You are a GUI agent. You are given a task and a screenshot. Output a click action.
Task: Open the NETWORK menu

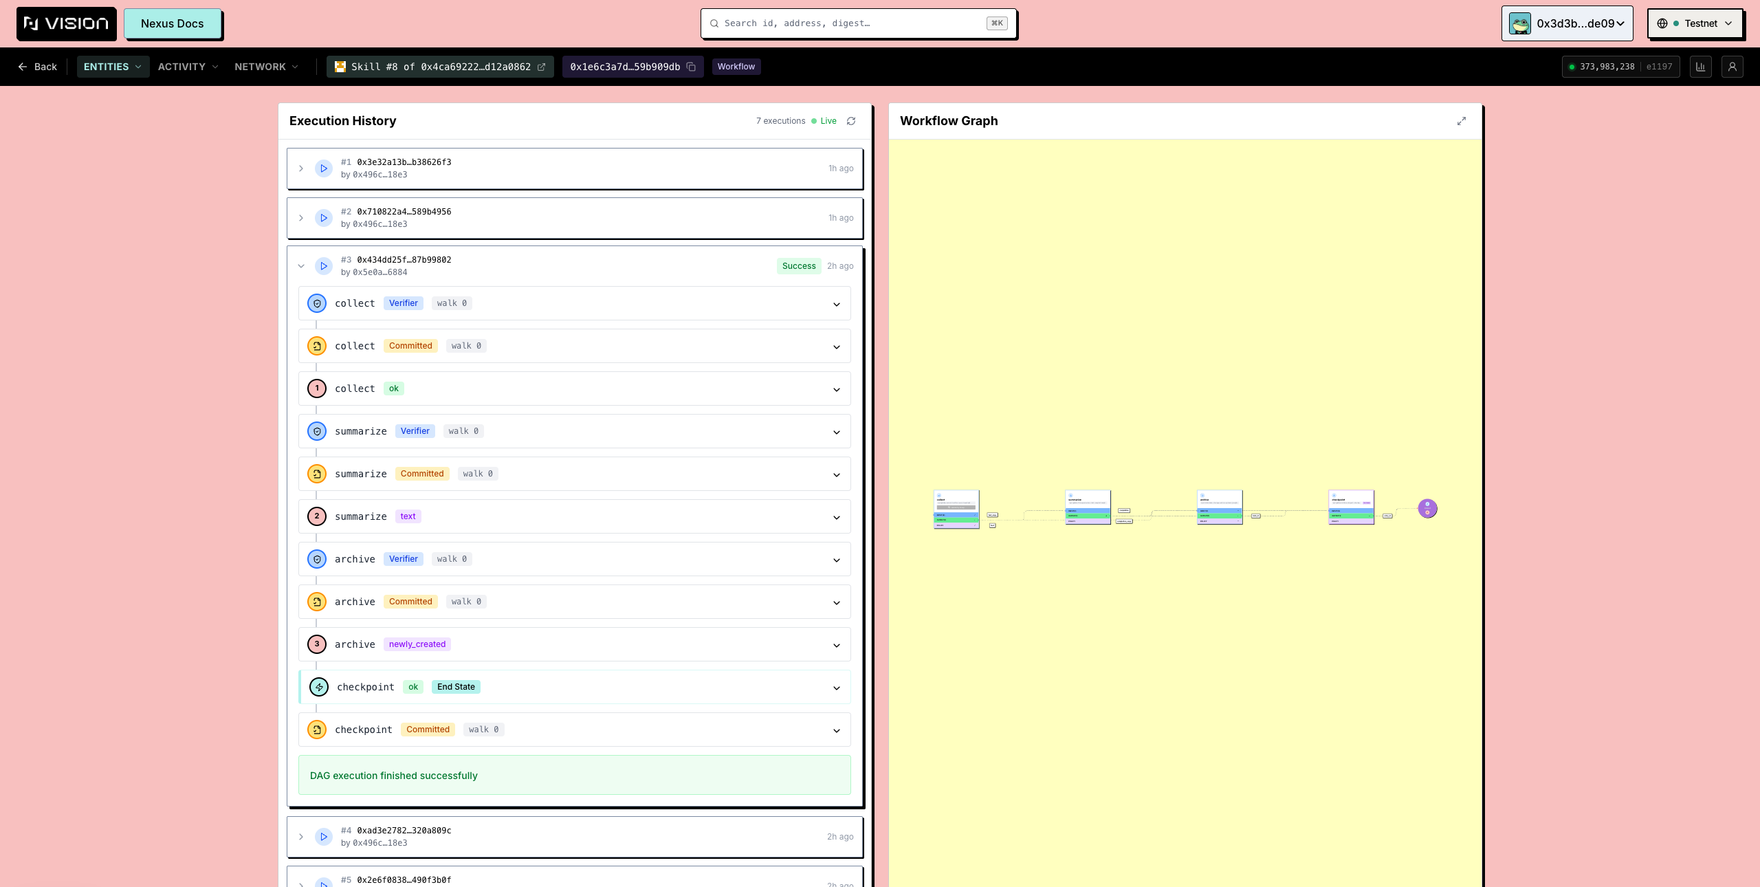coord(266,67)
